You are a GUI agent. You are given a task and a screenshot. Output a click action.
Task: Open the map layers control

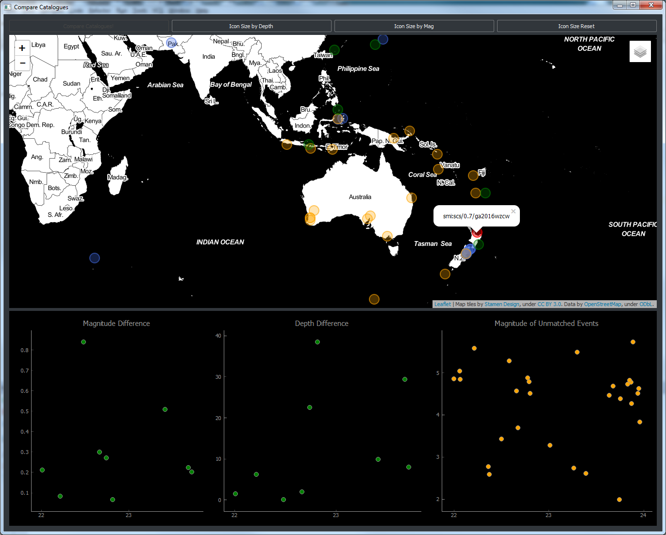[640, 51]
